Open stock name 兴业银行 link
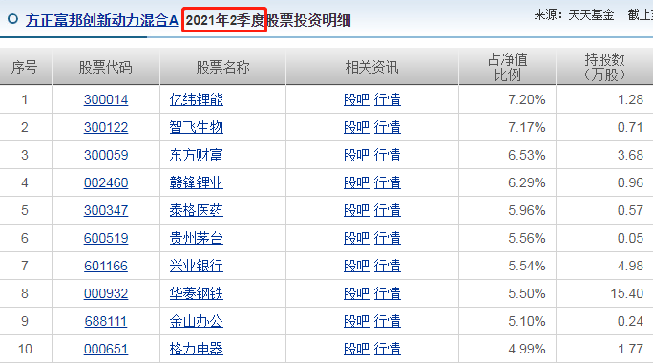Image resolution: width=653 pixels, height=364 pixels. (x=196, y=266)
